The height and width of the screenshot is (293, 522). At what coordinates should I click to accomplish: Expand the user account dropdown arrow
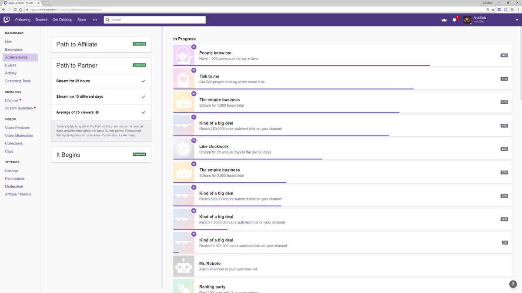pos(517,20)
